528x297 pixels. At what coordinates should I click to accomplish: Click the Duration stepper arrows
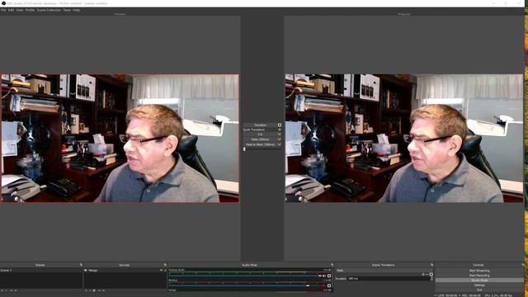(431, 279)
